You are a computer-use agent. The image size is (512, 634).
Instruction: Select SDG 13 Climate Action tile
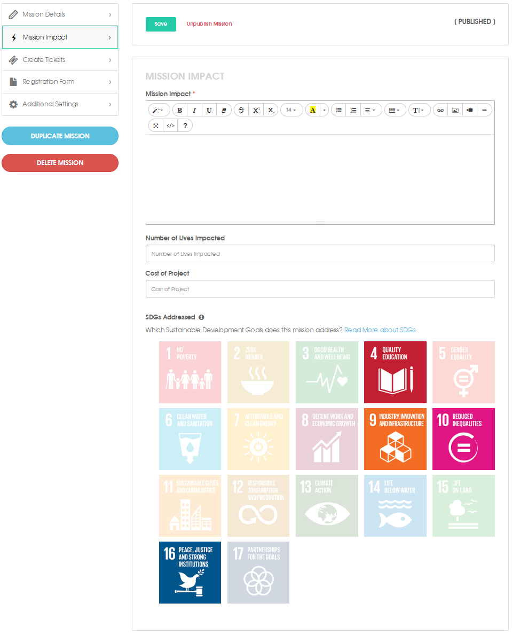[x=327, y=506]
